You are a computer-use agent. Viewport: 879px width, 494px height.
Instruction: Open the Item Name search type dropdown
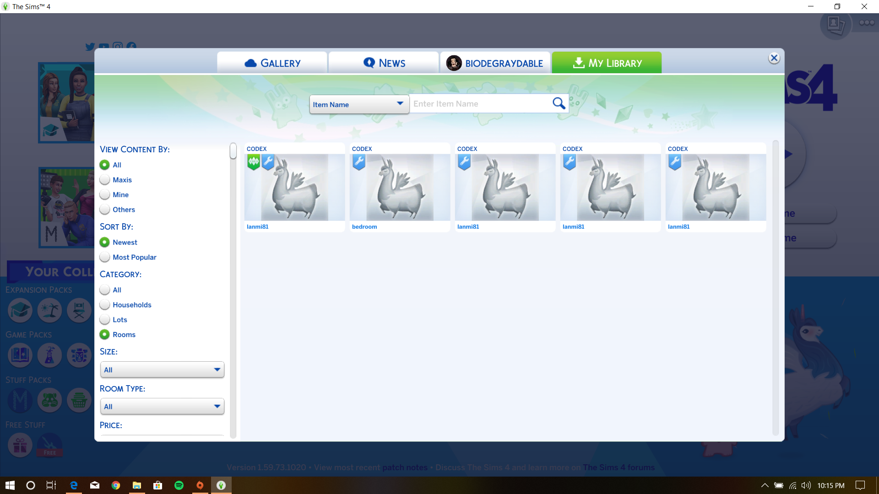coord(359,104)
